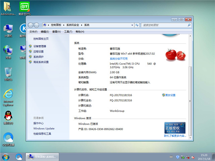The height and width of the screenshot is (161, 215).
Task: Click the scrollbar down arrow
Action: [x=190, y=138]
